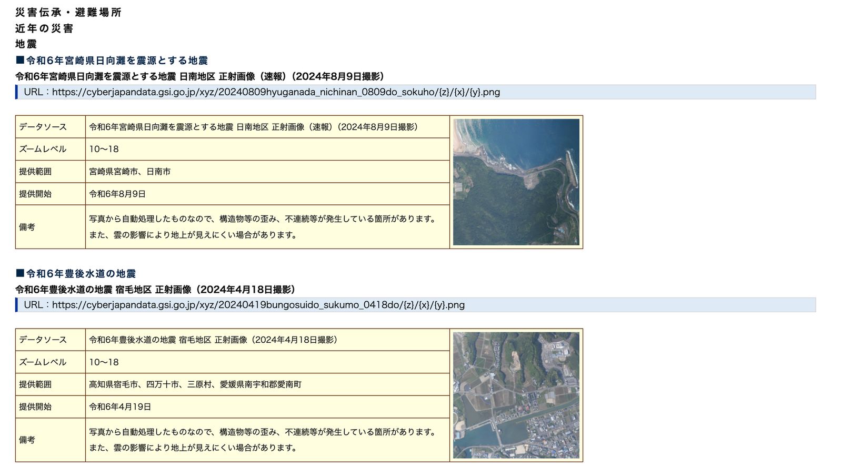This screenshot has height=476, width=842.
Task: Click data source cell for 宿毛地区
Action: coord(267,340)
